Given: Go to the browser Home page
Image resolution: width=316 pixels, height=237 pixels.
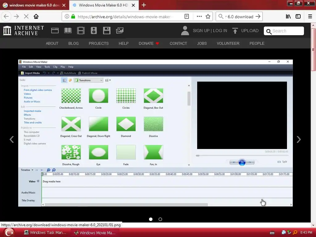Looking at the screenshot, I should (36, 16).
